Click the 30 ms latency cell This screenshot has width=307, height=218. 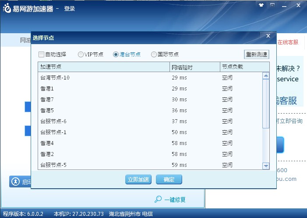click(180, 100)
